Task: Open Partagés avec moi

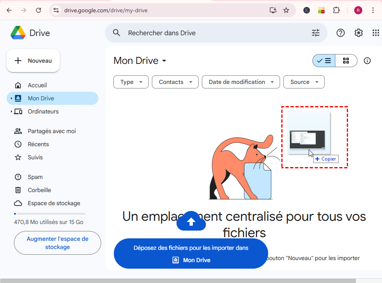Action: coord(52,131)
